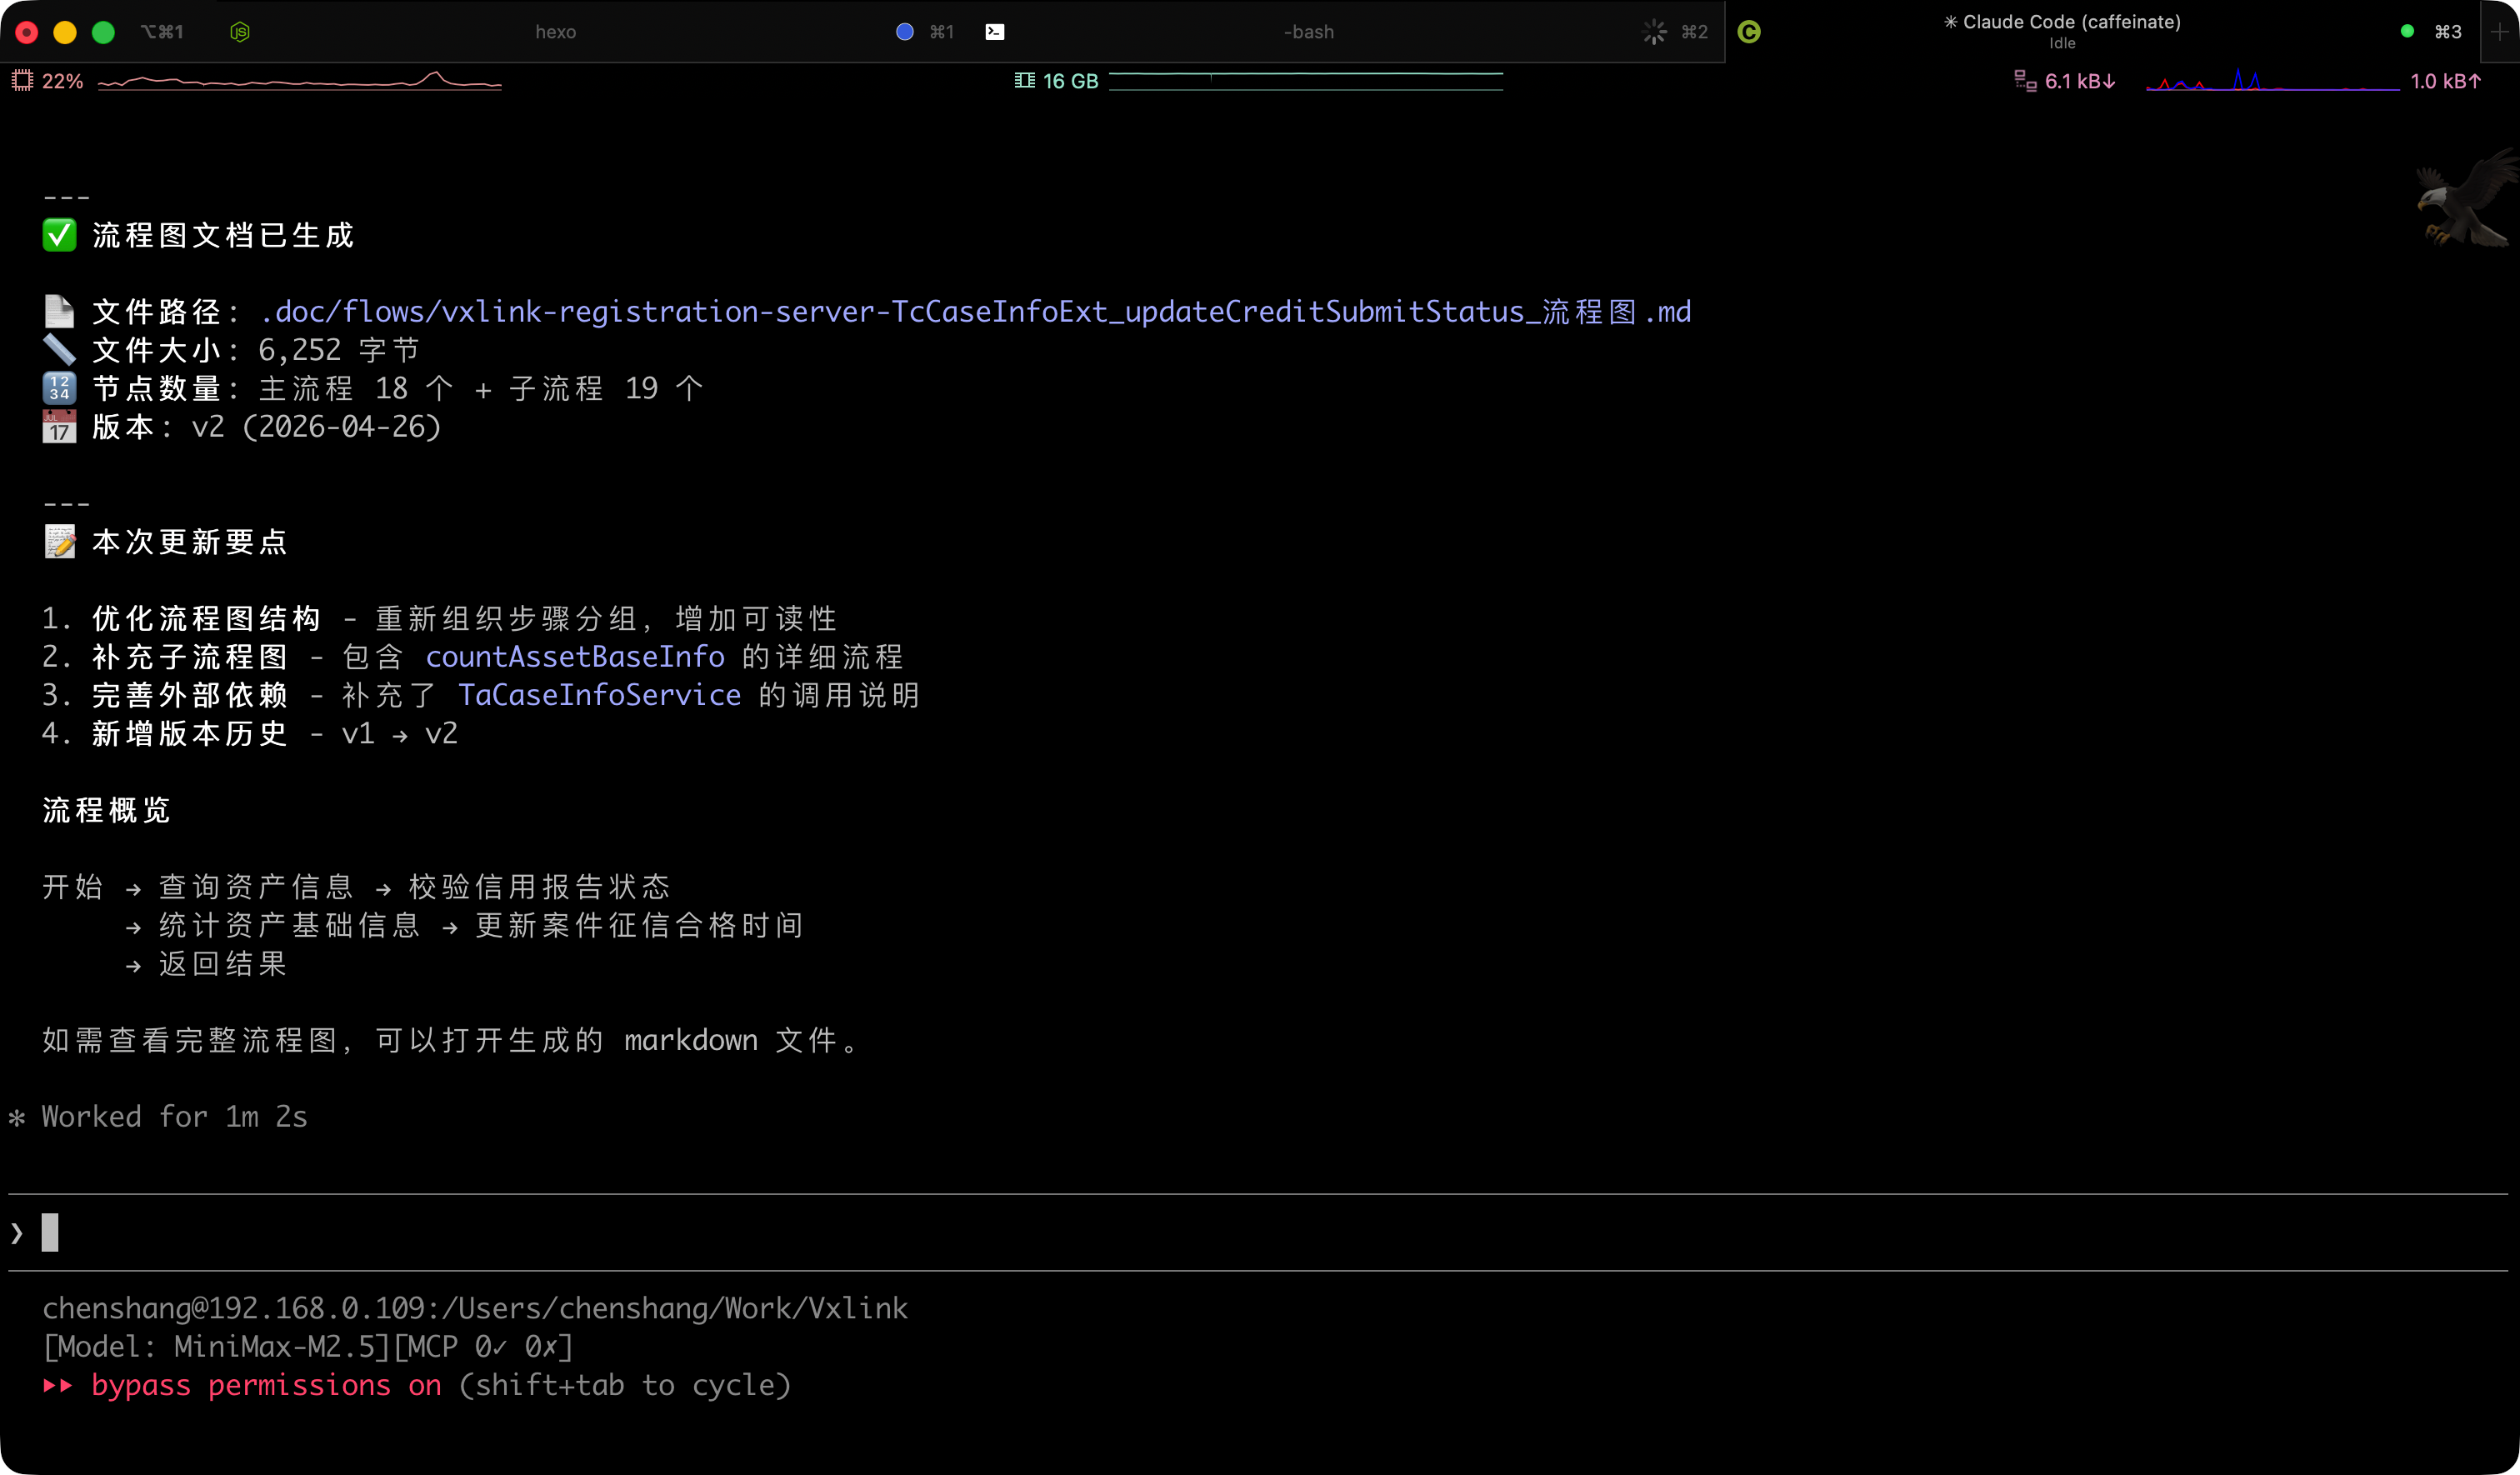Click the green C icon on Claude tab

pyautogui.click(x=1749, y=32)
